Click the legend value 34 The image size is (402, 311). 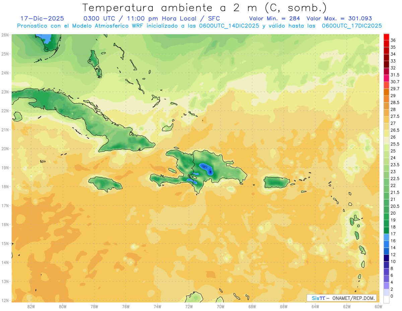[393, 54]
